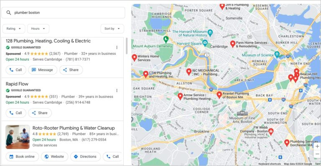The image size is (321, 166).
Task: Open Keyboard shortcuts link on map
Action: 270,164
